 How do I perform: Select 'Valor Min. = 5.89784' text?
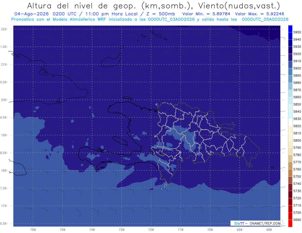tap(206, 14)
